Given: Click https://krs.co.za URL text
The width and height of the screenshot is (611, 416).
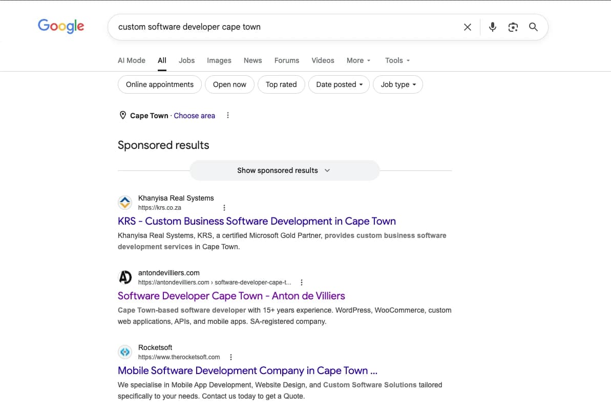Looking at the screenshot, I should [x=160, y=208].
